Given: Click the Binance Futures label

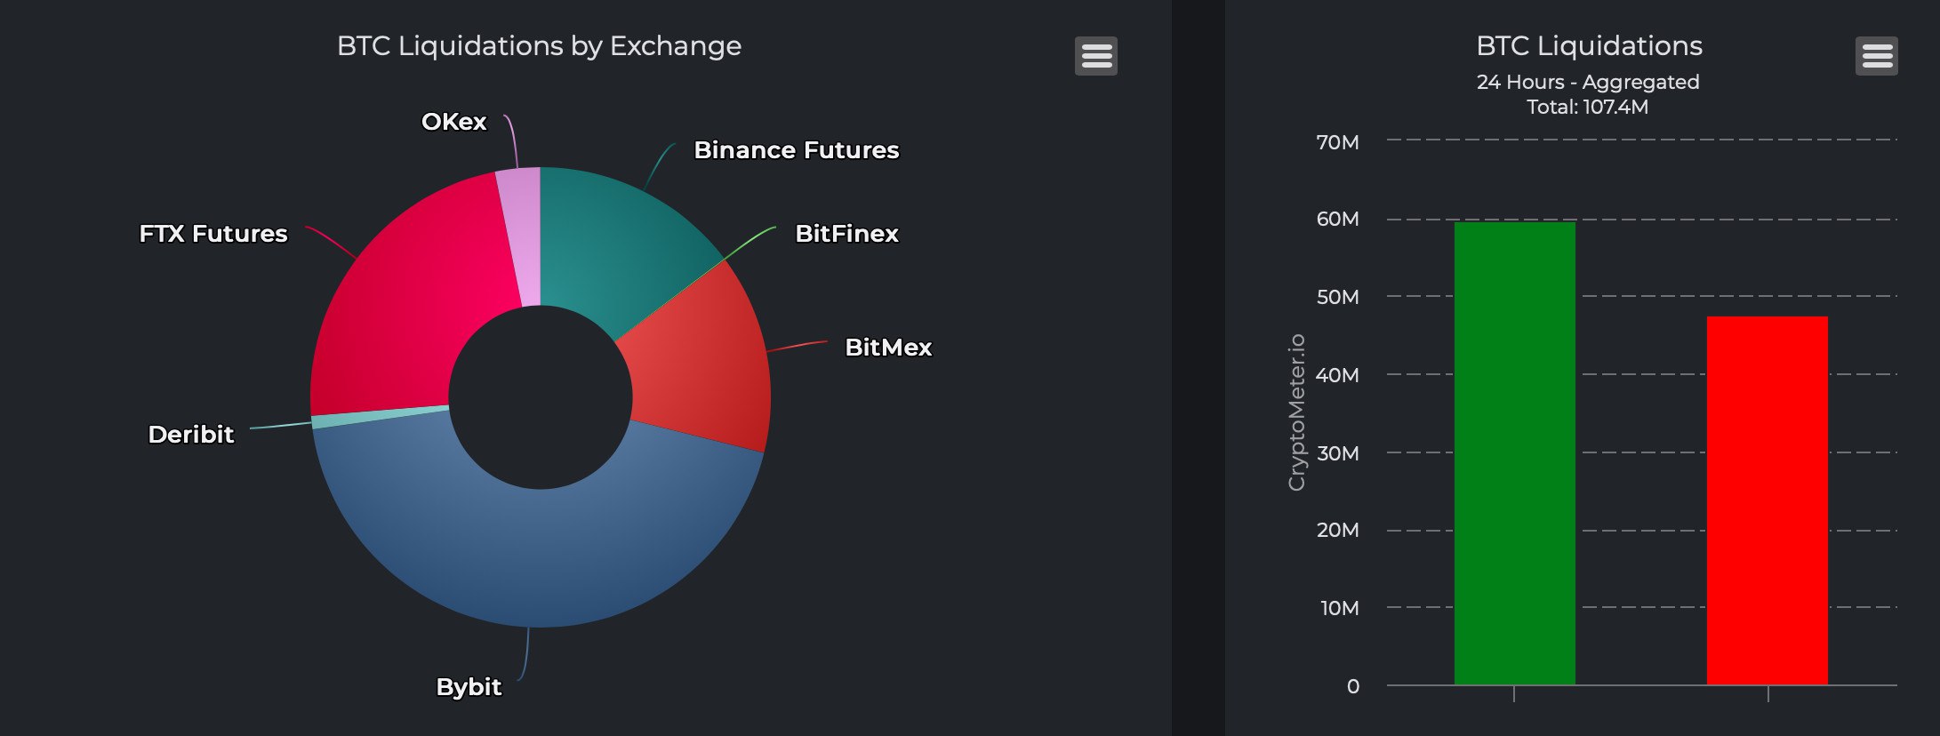Looking at the screenshot, I should pyautogui.click(x=797, y=150).
